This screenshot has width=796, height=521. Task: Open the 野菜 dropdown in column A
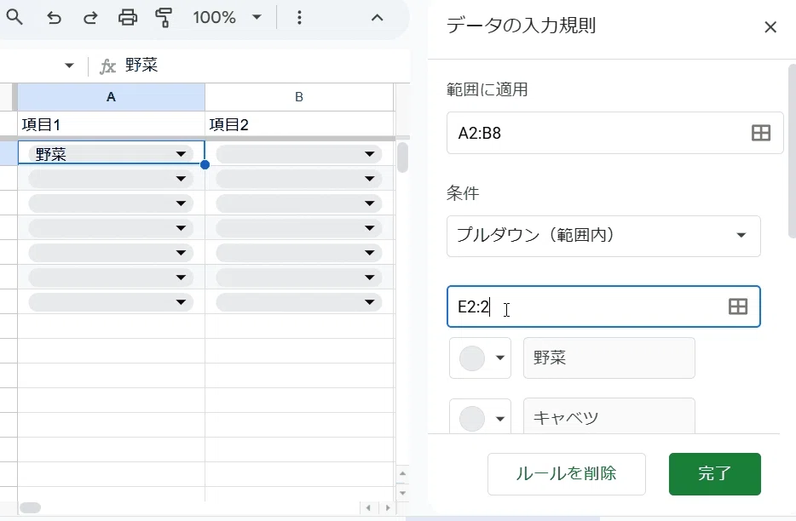[181, 154]
